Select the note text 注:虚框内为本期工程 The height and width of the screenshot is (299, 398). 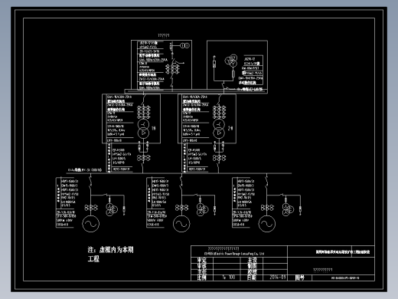(x=110, y=255)
